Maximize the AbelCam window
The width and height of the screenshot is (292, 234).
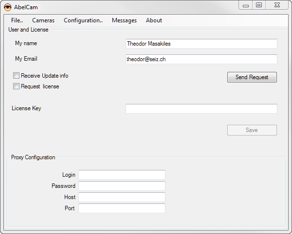pyautogui.click(x=259, y=5)
